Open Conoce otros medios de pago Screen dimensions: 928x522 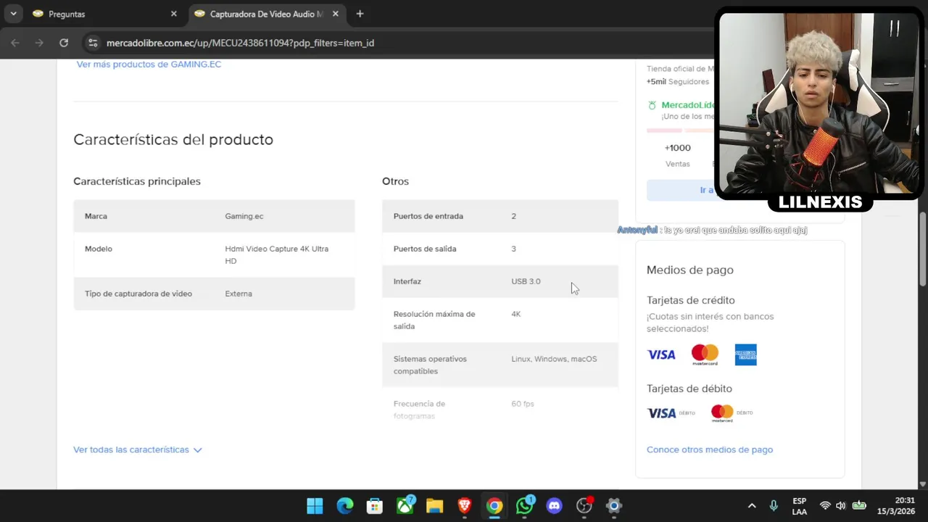point(710,449)
